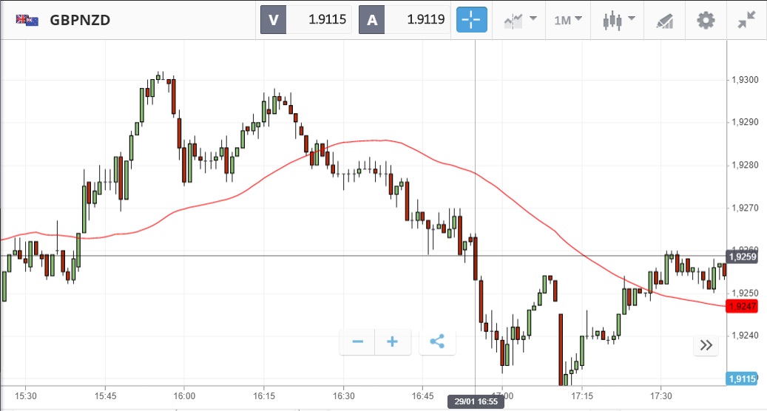Open the candlestick chart type dropdown
Viewport: 767px width, 411px height.
click(x=618, y=20)
